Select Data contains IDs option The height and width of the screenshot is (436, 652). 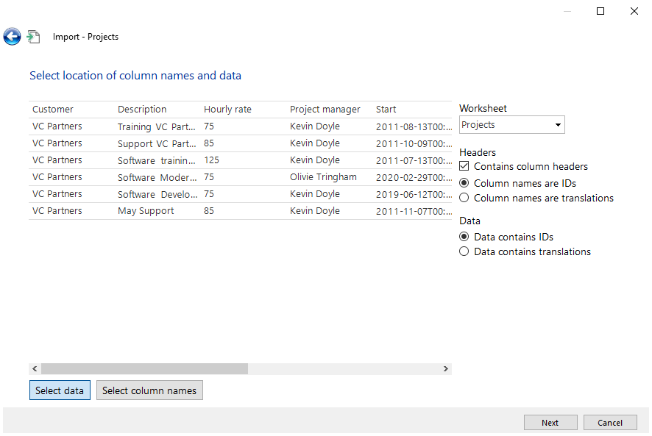(464, 237)
